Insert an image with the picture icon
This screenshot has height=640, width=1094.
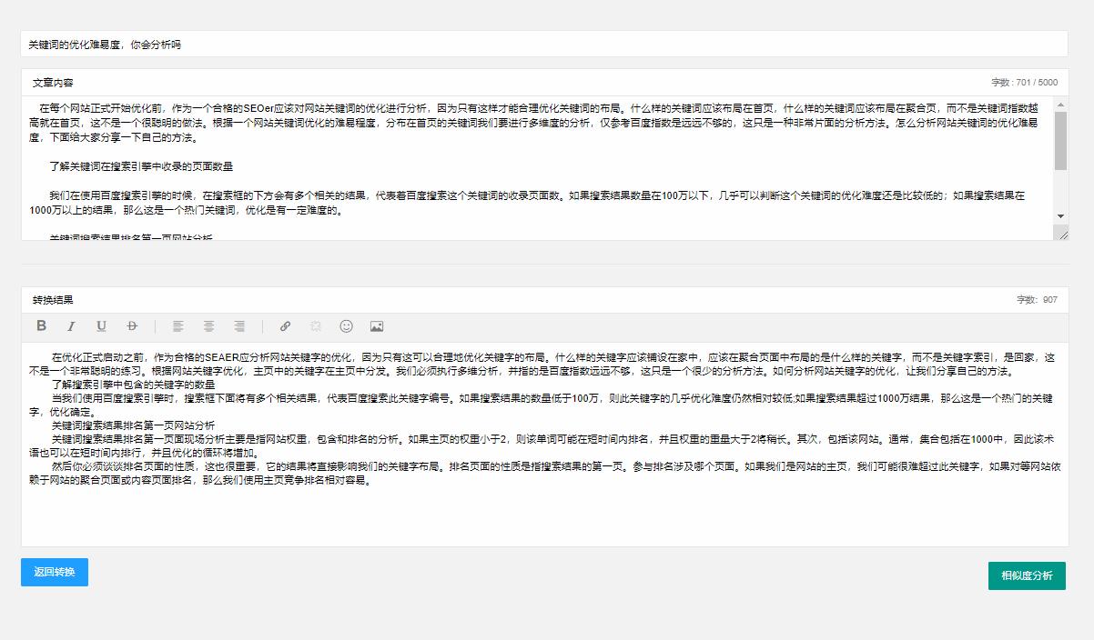click(377, 326)
